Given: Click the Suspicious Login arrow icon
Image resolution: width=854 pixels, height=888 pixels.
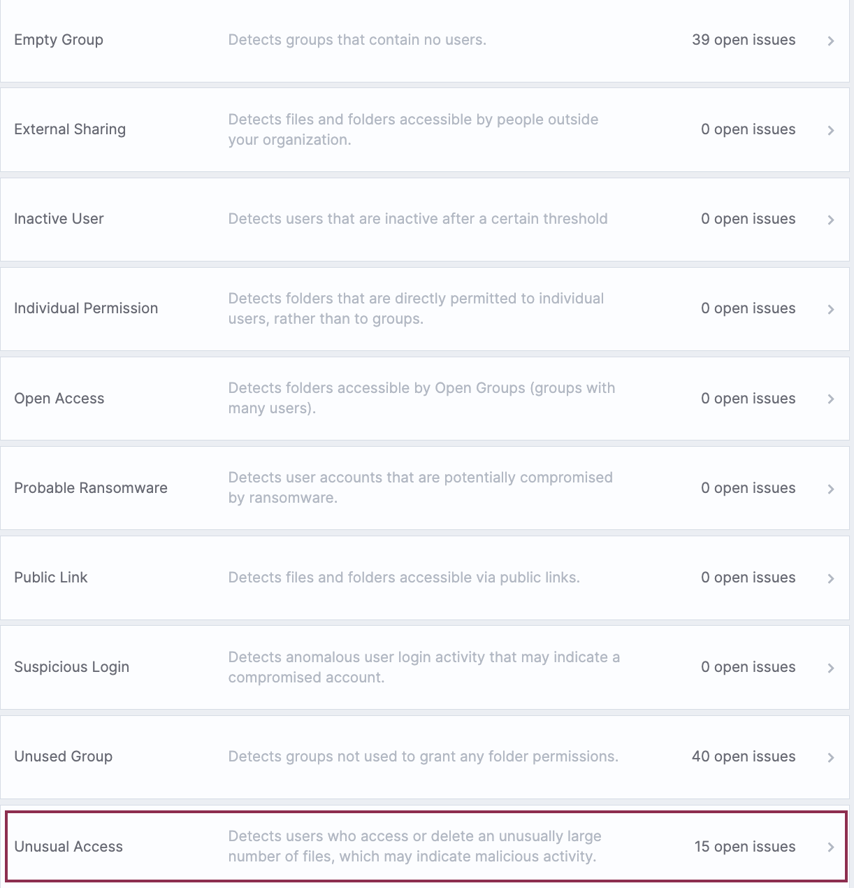Looking at the screenshot, I should pos(831,668).
